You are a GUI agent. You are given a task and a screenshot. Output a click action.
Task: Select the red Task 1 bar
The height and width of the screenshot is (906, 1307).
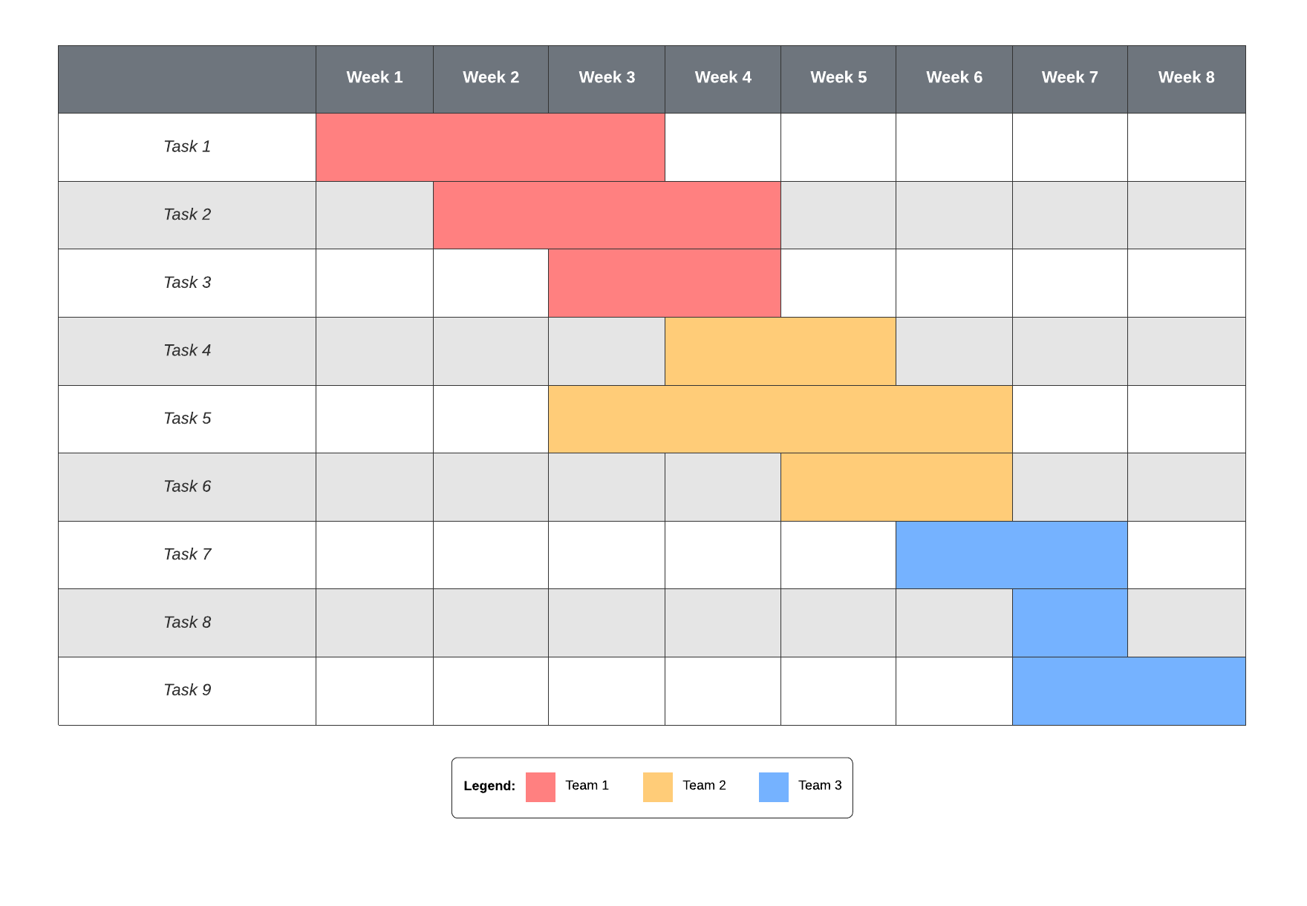[490, 147]
